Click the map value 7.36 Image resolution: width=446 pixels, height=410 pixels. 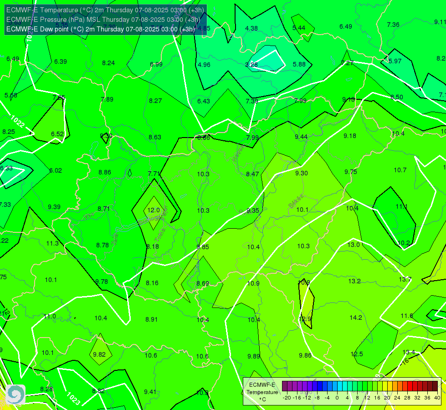[393, 25]
